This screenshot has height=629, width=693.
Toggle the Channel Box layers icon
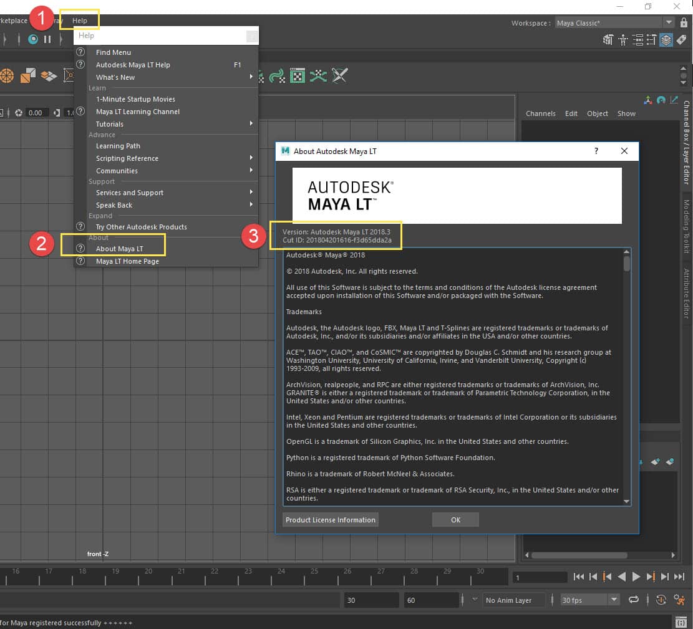(666, 40)
